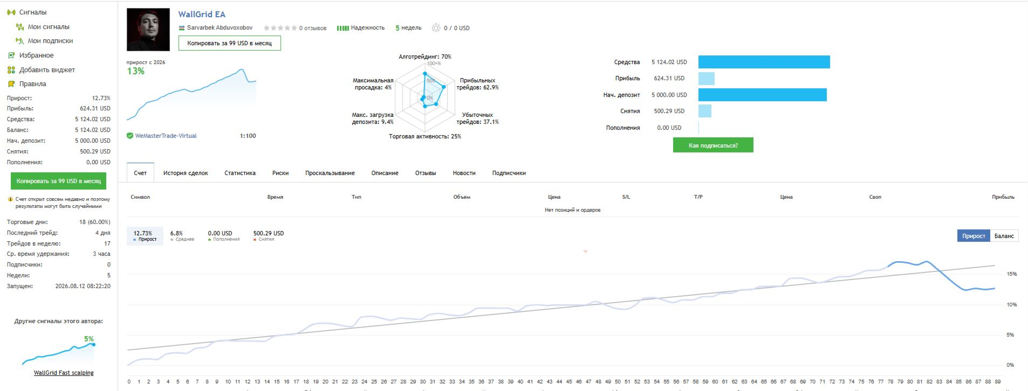Image resolution: width=1028 pixels, height=391 pixels.
Task: Select the 12.73% Прирост series toggle
Action: (145, 236)
